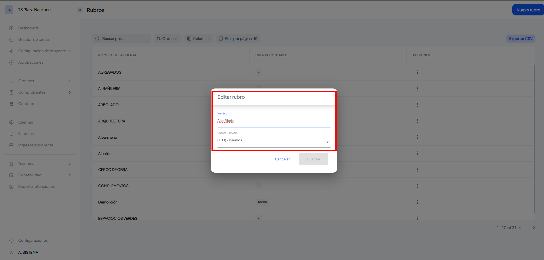Click Exportar CSV button
Image resolution: width=544 pixels, height=260 pixels.
point(521,39)
